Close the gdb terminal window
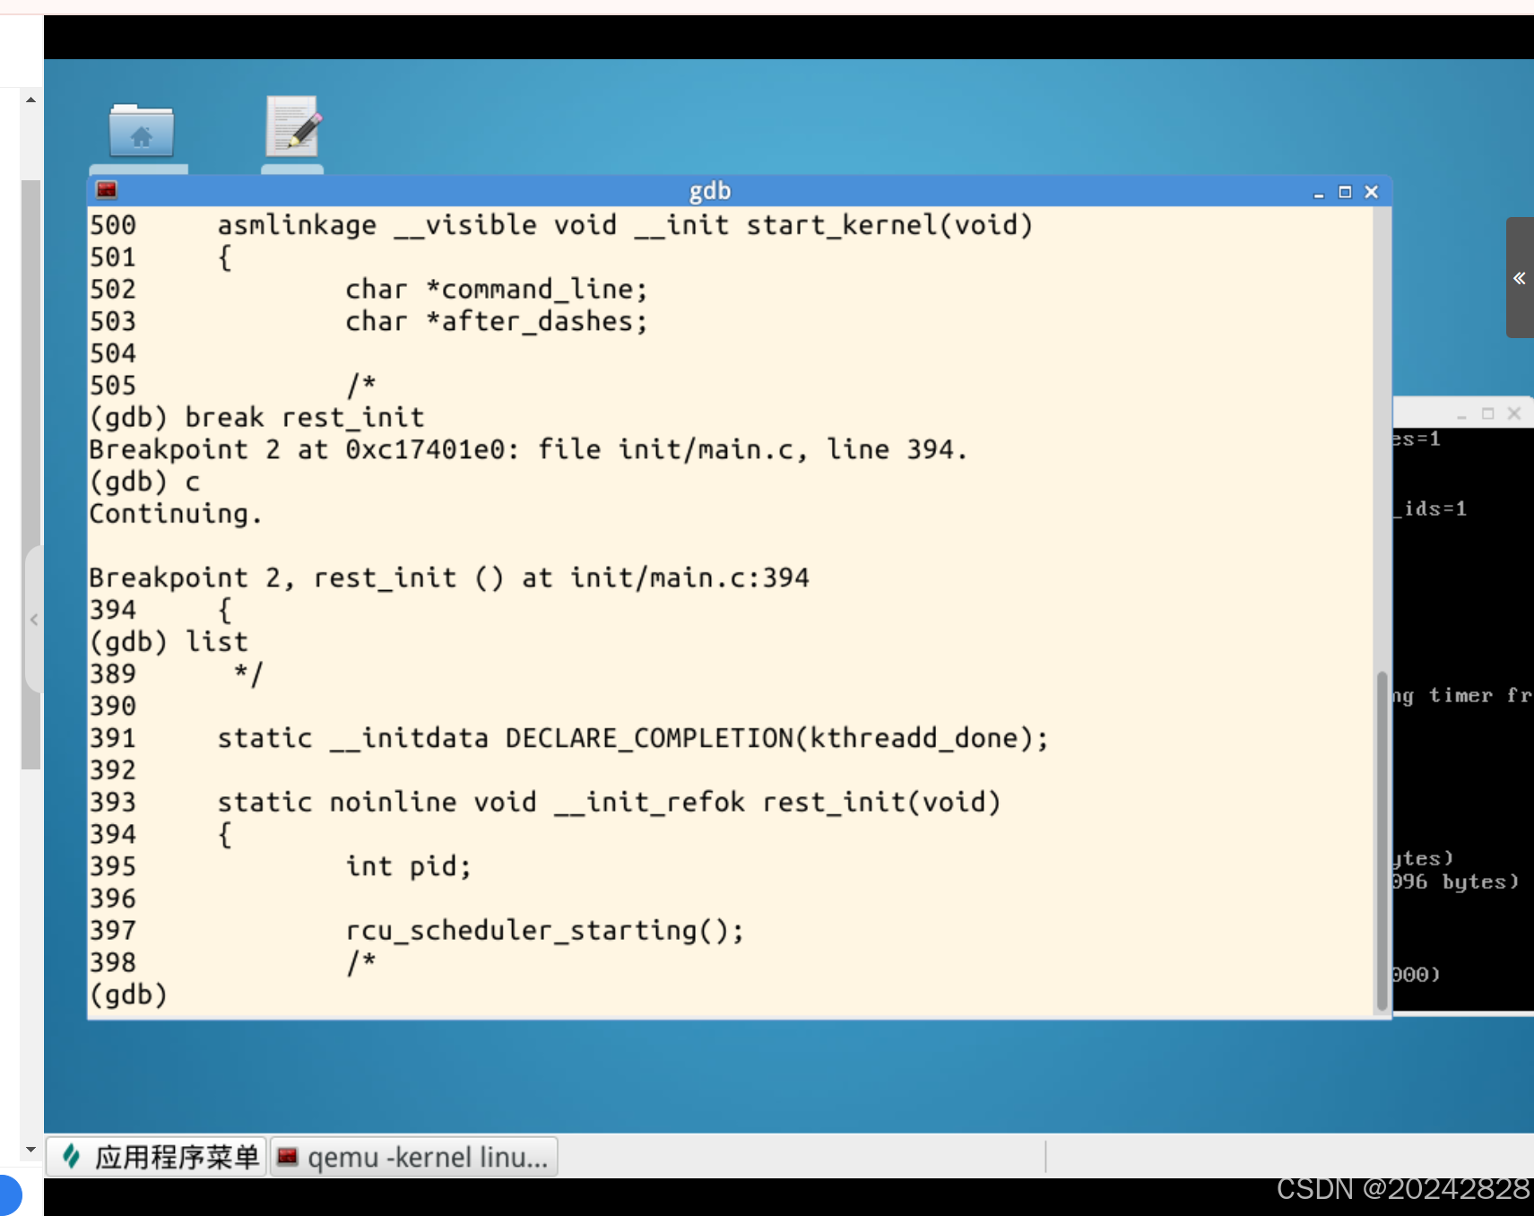Image resolution: width=1534 pixels, height=1216 pixels. coord(1371,192)
